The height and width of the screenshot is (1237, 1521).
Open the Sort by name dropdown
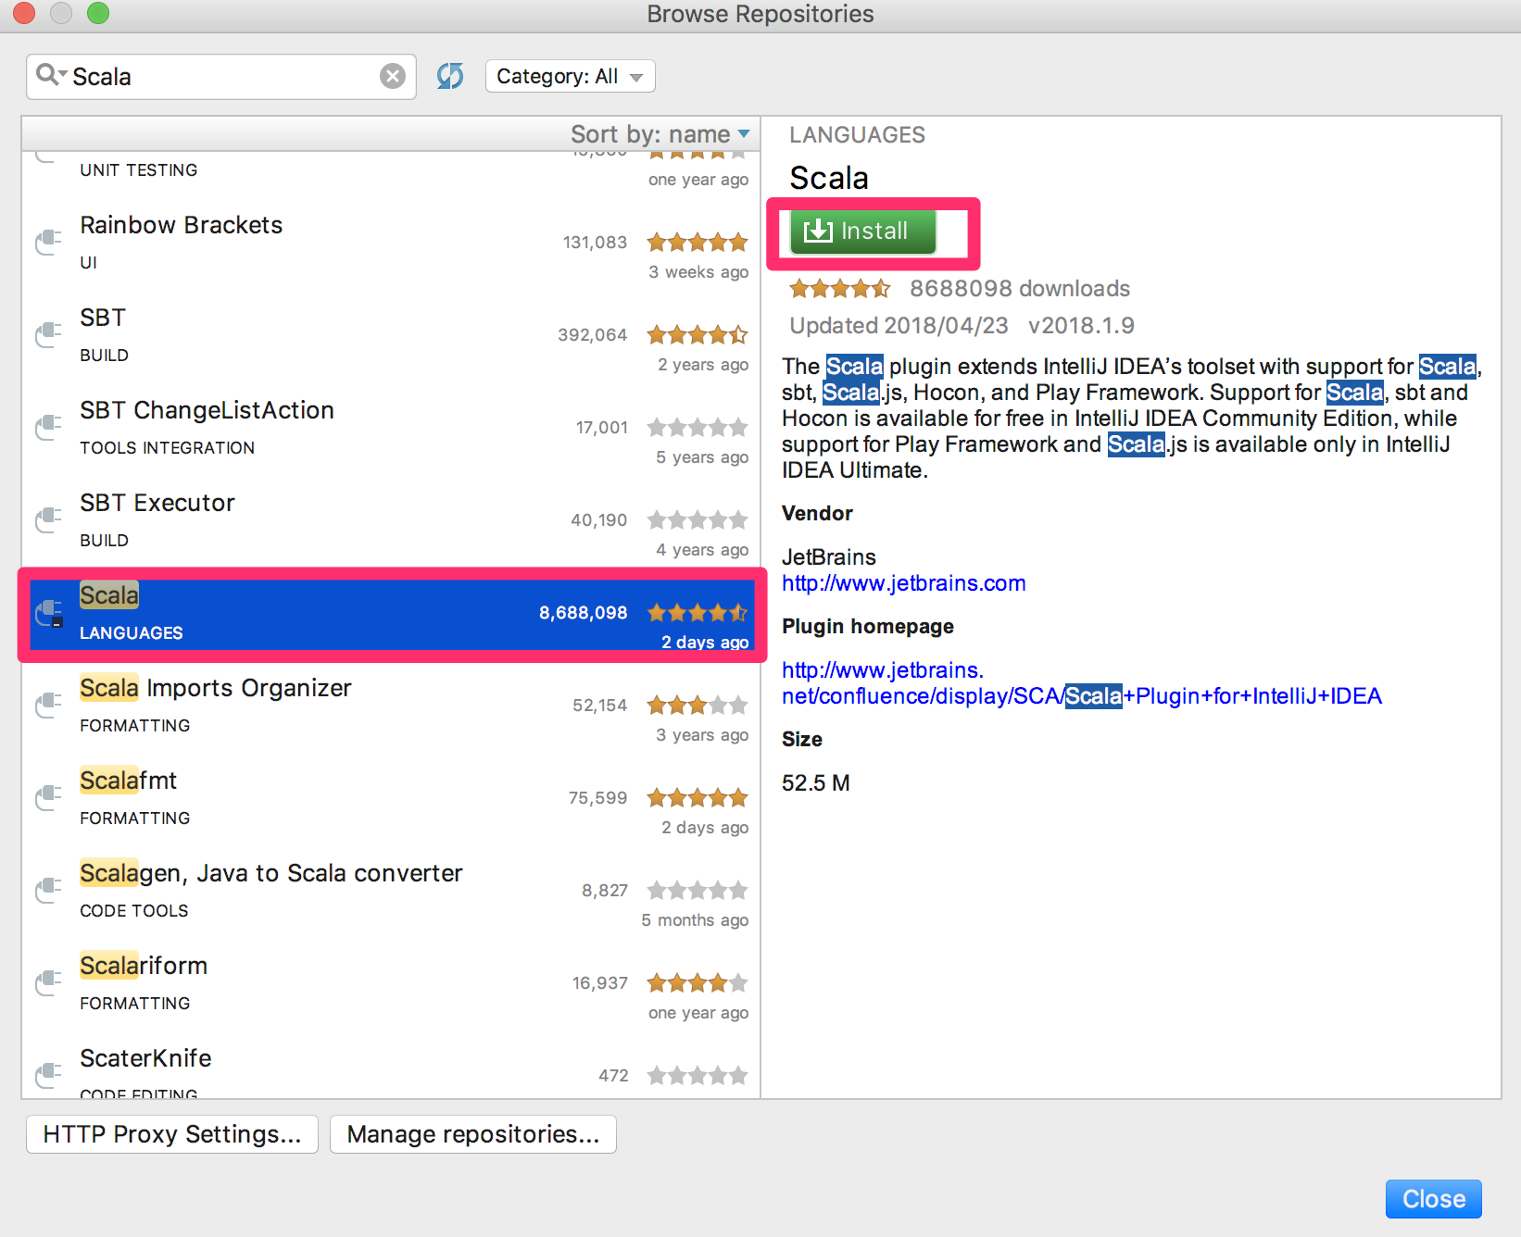[x=658, y=133]
